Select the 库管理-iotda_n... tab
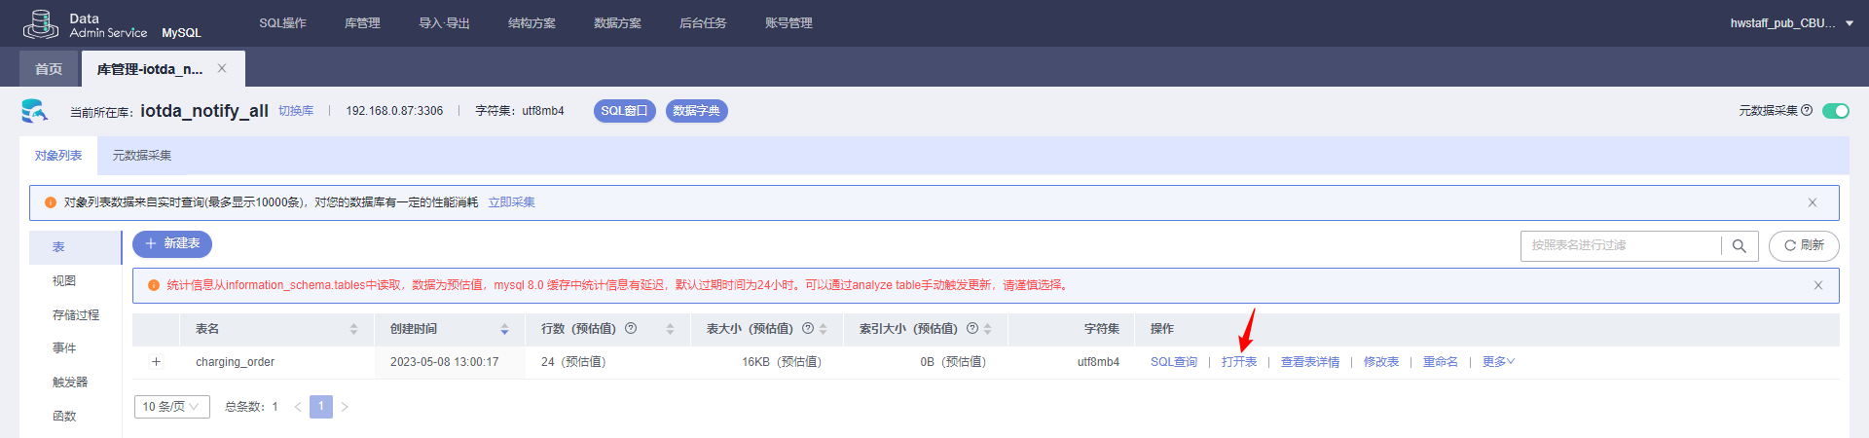The image size is (1869, 438). (x=150, y=69)
